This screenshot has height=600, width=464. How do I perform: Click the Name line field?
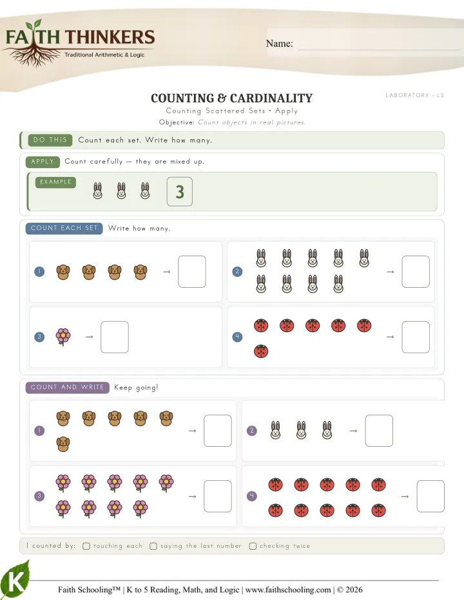[378, 43]
